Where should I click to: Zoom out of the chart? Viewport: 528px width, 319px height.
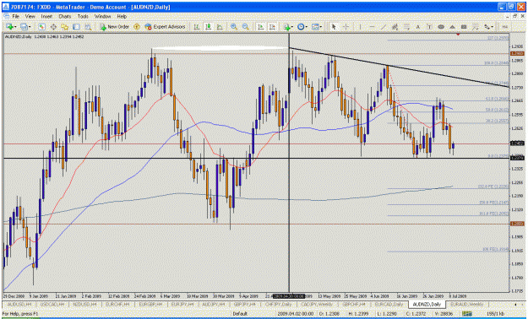(246, 27)
